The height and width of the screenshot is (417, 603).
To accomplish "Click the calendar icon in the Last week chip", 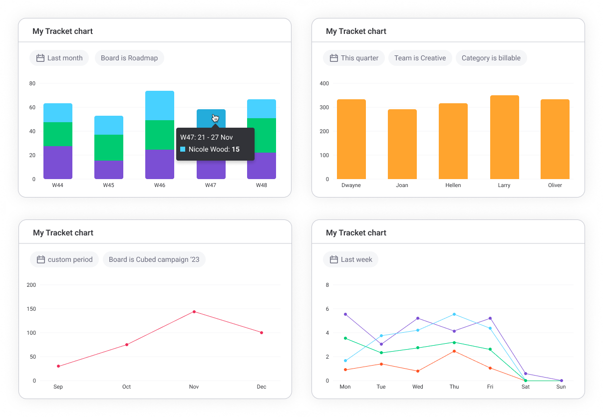I will (334, 259).
